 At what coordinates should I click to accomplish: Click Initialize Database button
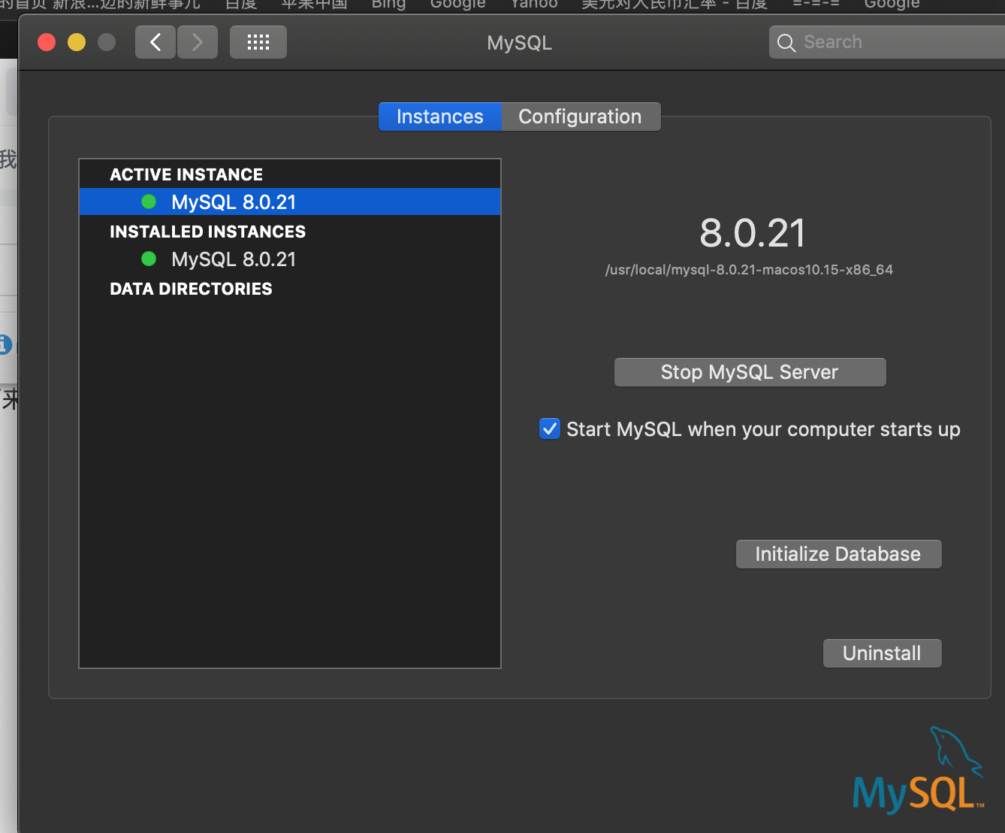[x=838, y=554]
